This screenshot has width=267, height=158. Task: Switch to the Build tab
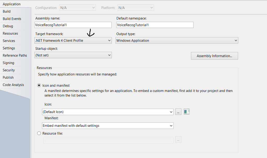tap(7, 11)
